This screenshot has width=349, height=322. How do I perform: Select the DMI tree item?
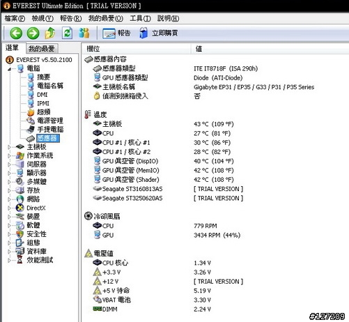[42, 95]
